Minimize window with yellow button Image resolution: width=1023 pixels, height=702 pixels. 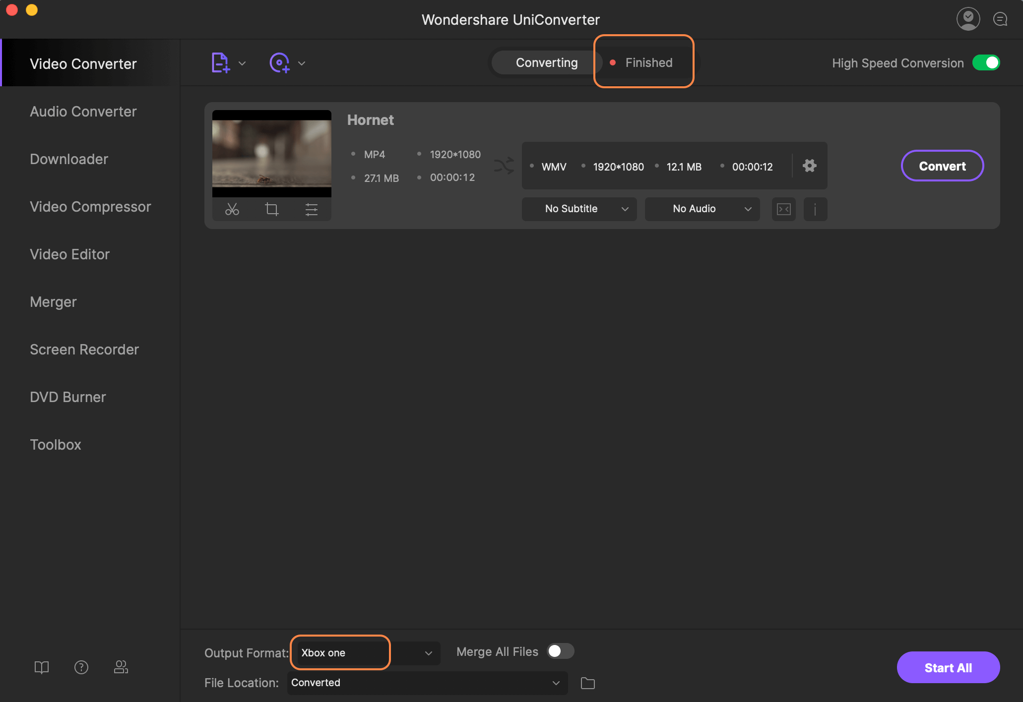click(32, 9)
